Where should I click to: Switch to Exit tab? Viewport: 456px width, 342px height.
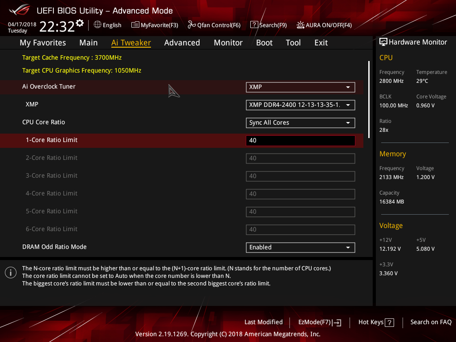(x=321, y=43)
